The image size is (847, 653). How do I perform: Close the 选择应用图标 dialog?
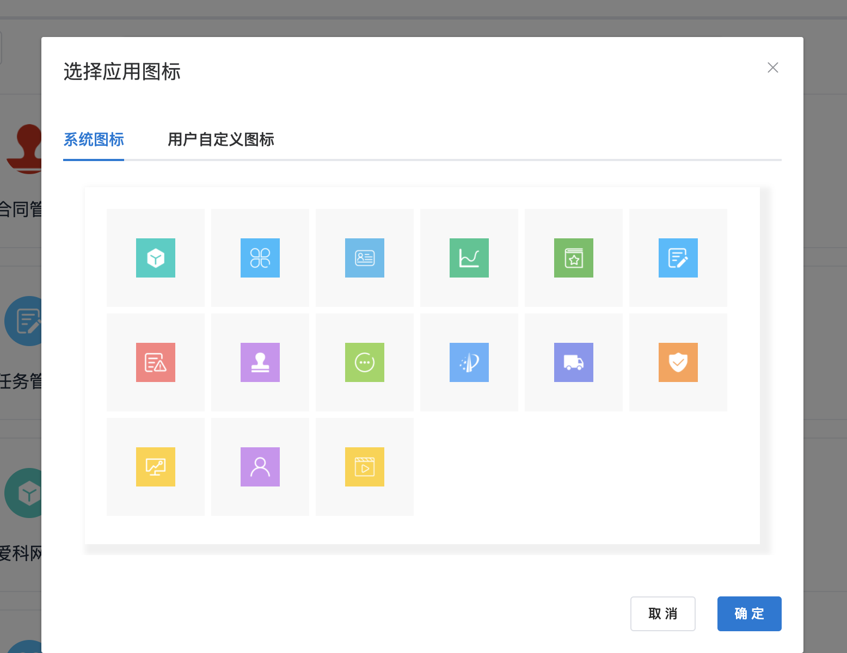point(773,67)
